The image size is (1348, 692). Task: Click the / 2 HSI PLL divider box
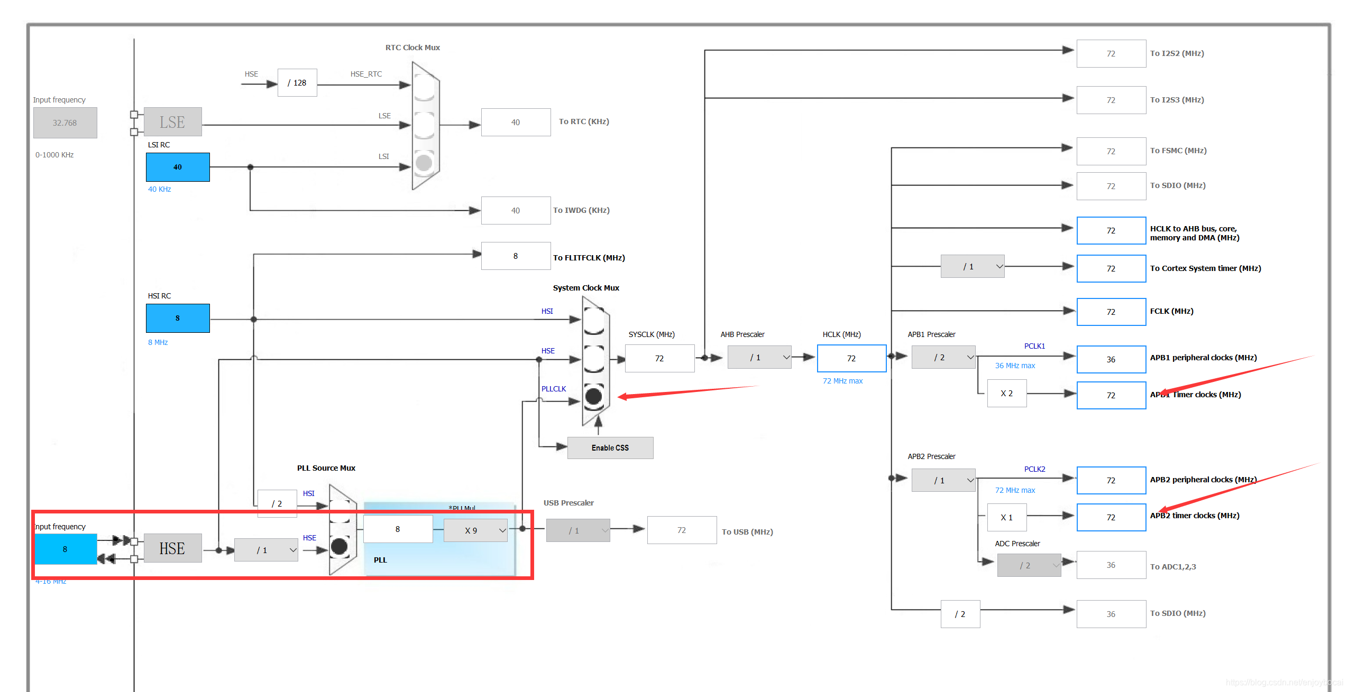pyautogui.click(x=277, y=503)
